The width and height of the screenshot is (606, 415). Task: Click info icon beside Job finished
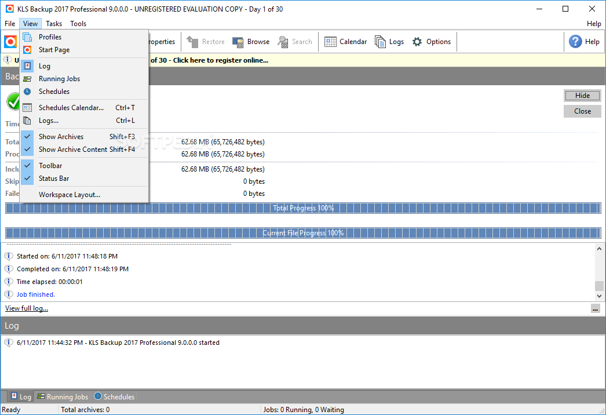click(x=9, y=294)
